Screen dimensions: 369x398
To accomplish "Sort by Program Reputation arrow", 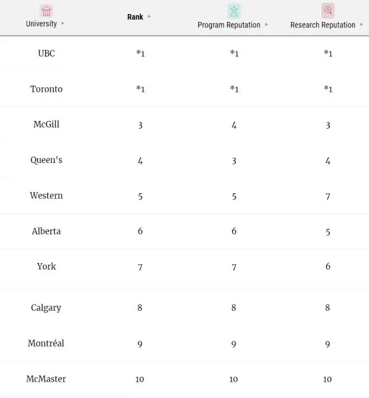I will 267,25.
